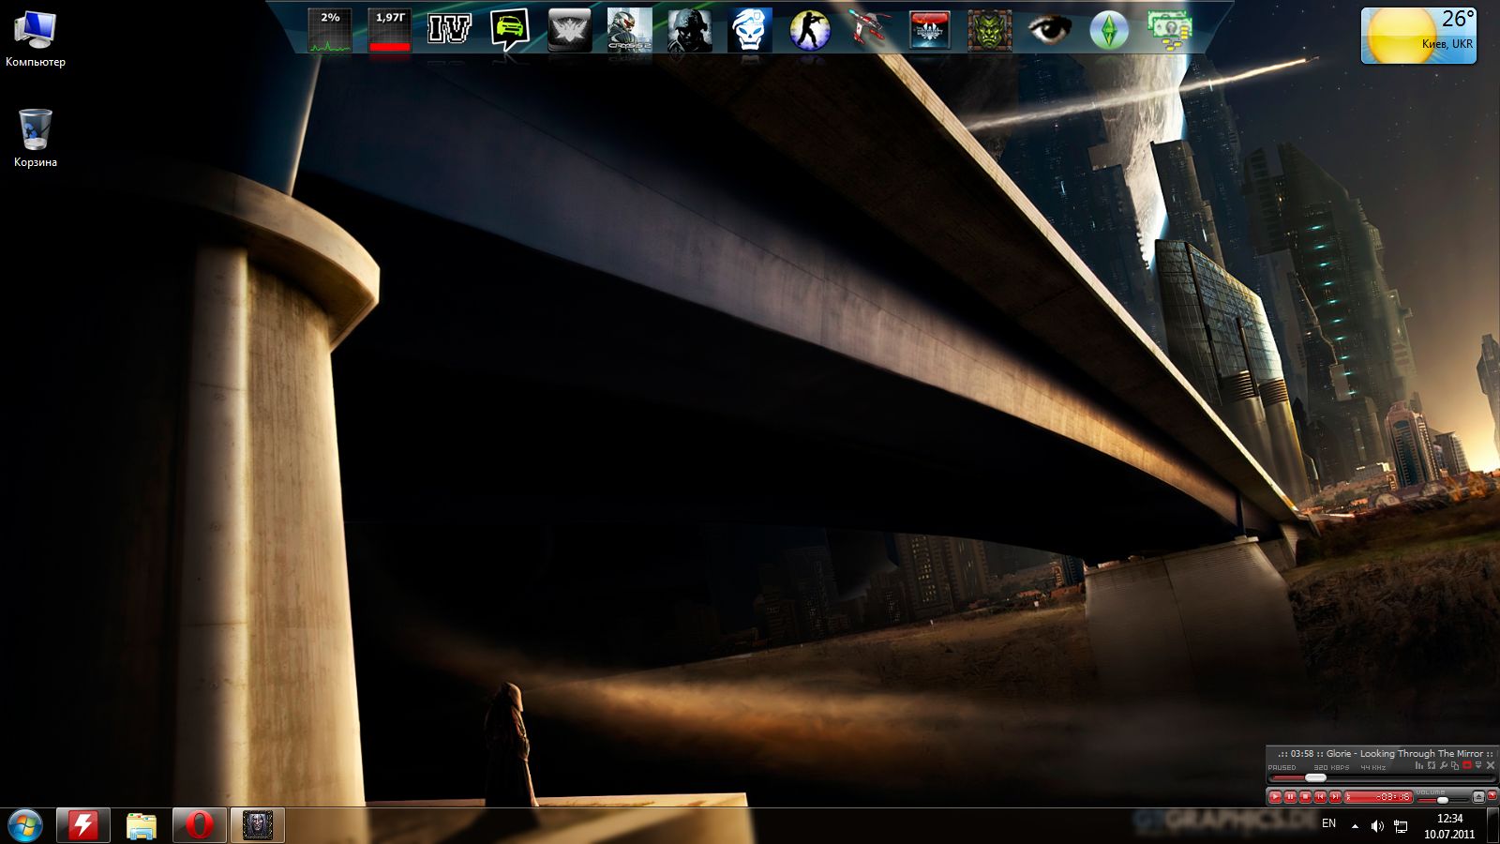This screenshot has width=1500, height=844.
Task: Open Windows Explorer from the taskbar
Action: point(142,825)
